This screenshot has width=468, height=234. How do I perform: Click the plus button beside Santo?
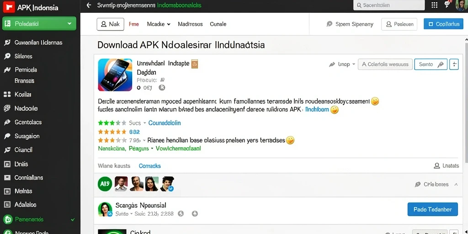point(454,64)
